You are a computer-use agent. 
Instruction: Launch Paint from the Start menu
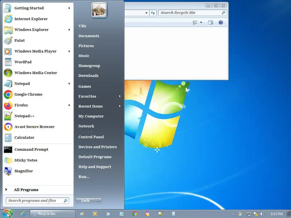coord(38,40)
